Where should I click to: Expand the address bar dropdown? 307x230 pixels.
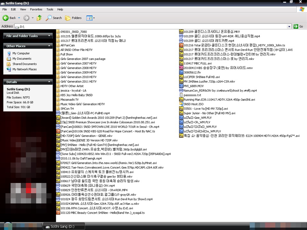point(289,26)
